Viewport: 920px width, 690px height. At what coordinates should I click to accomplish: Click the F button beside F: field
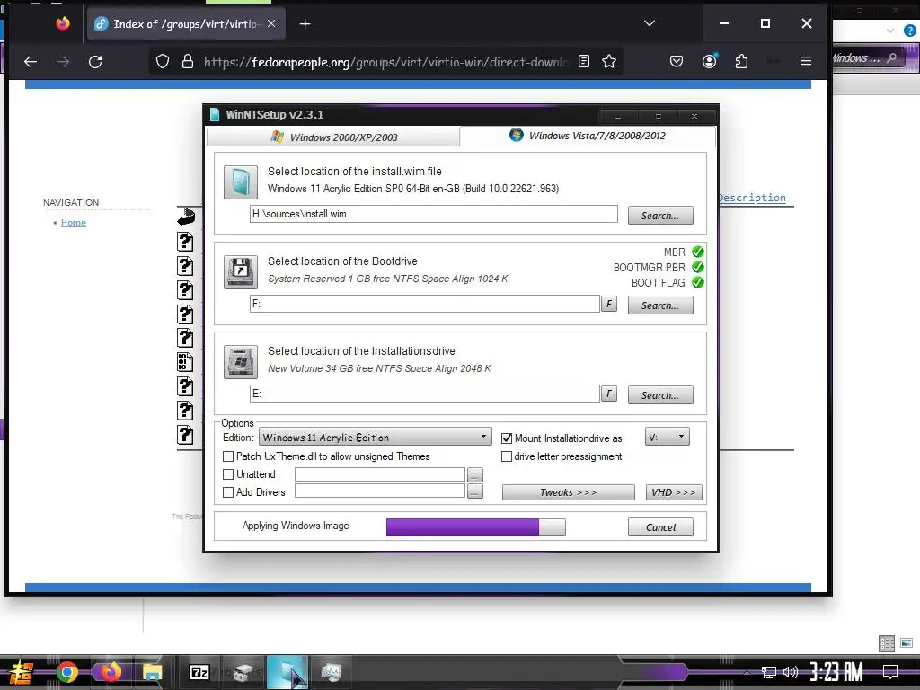click(608, 304)
